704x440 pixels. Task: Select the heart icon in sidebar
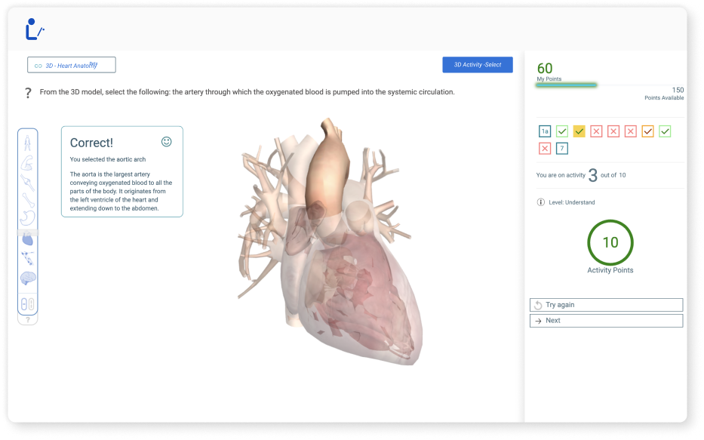pos(28,238)
